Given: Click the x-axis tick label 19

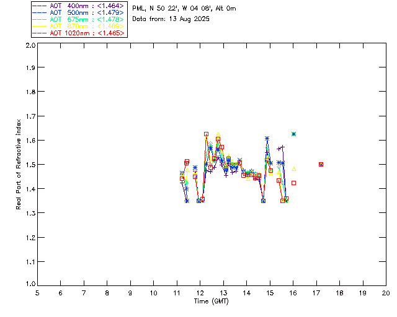Looking at the screenshot, I should (363, 293).
